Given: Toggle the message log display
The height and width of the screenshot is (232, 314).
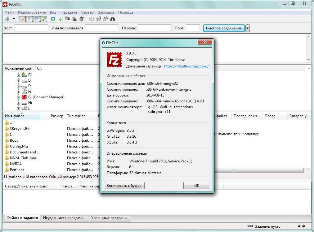Looking at the screenshot, I should [x=22, y=19].
